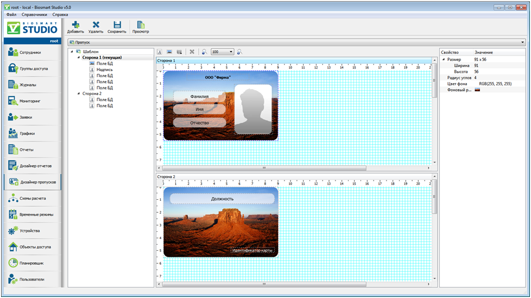Screen dimensions: 531x298
Task: Open the Пропуск template dropdown
Action: click(x=522, y=42)
